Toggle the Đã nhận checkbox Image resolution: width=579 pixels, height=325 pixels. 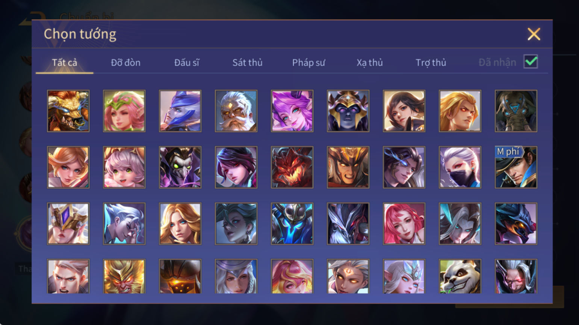coord(531,62)
